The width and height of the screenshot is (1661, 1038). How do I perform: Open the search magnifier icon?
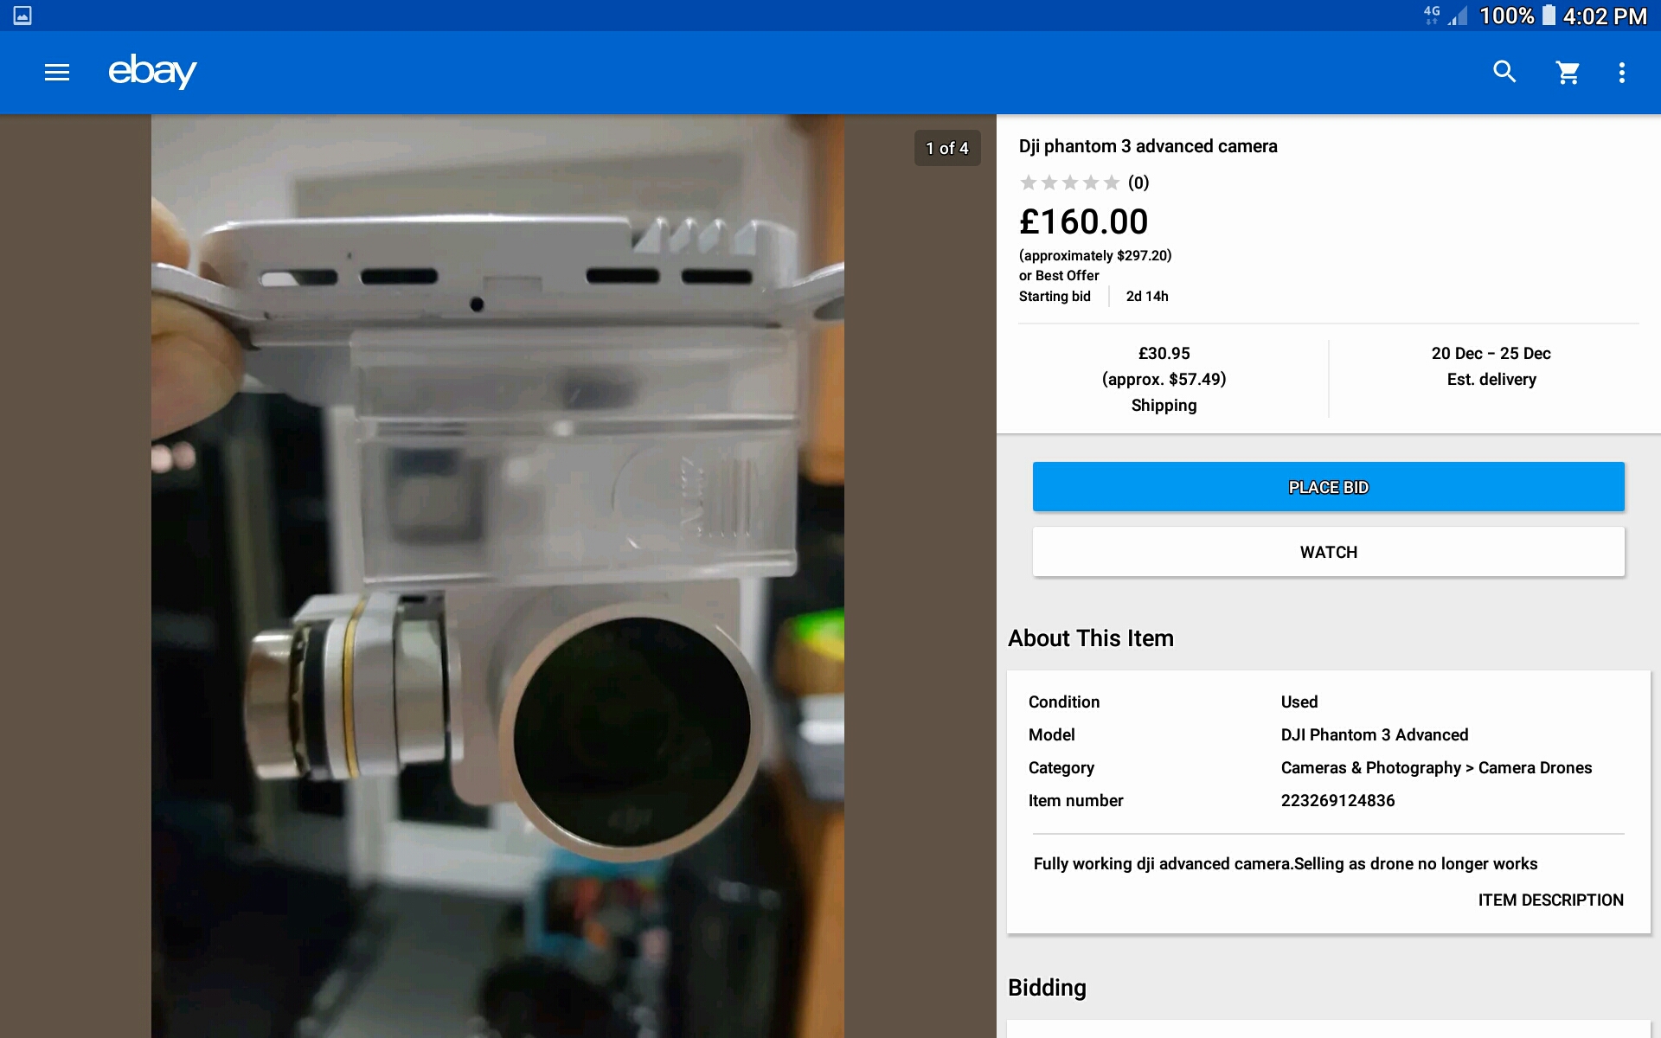[1505, 72]
